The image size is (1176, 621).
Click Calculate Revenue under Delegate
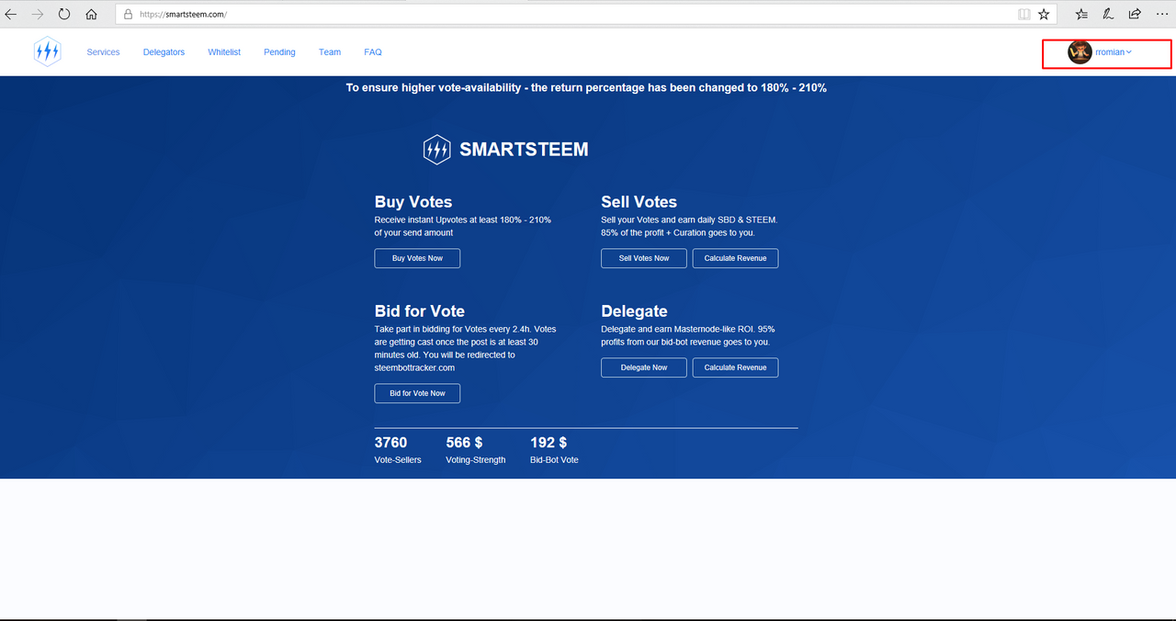click(735, 367)
